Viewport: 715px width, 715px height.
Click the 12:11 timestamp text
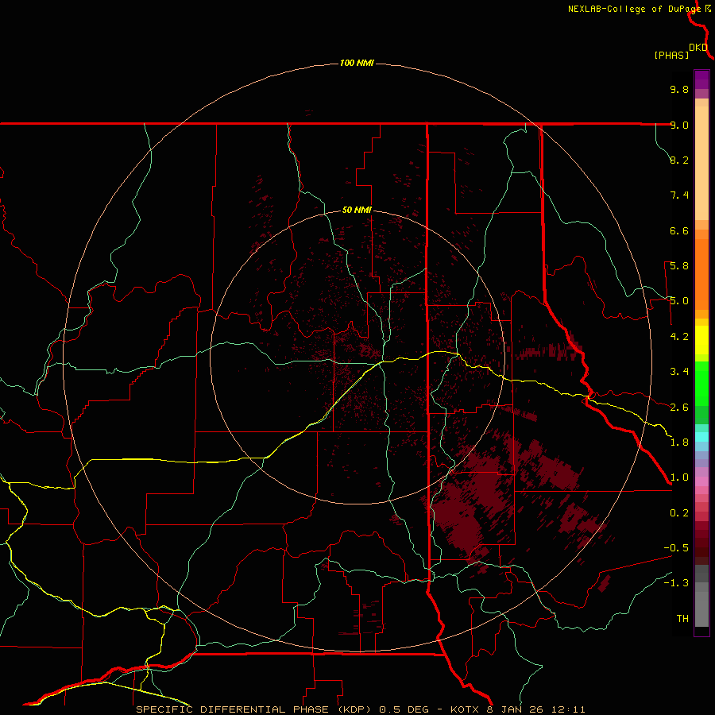click(570, 709)
